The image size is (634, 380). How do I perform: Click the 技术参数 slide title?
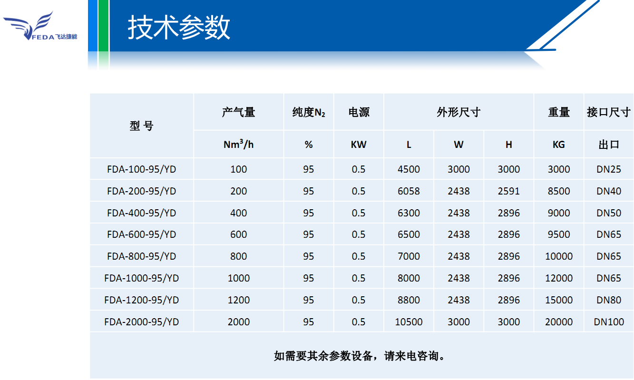tap(179, 27)
